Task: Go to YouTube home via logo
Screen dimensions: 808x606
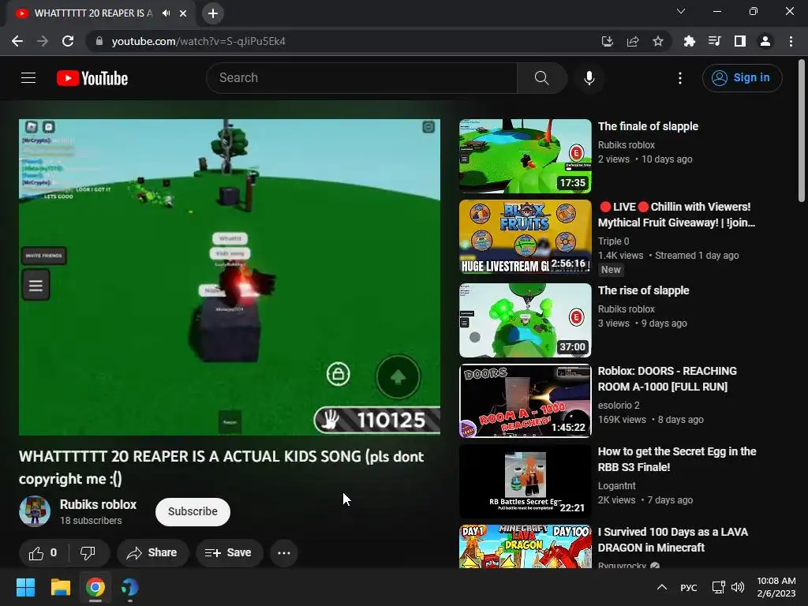Action: [x=92, y=78]
